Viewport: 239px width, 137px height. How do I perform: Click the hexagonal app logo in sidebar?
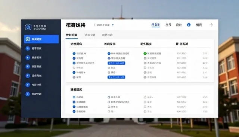pos(28,27)
